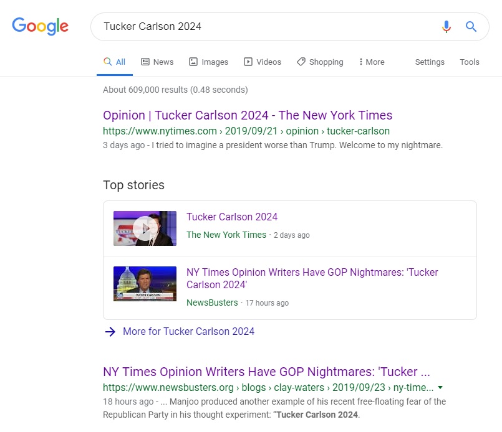Open top story 'NY Times Opinion Writers Have GOP Nightmares'
This screenshot has width=502, height=432.
312,278
